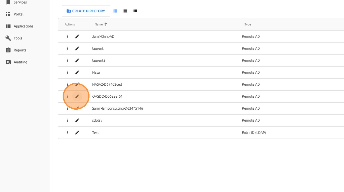Edit the Samir-Iamconsulting-D63475146 directory
Viewport: 344px width, 192px height.
click(x=77, y=108)
